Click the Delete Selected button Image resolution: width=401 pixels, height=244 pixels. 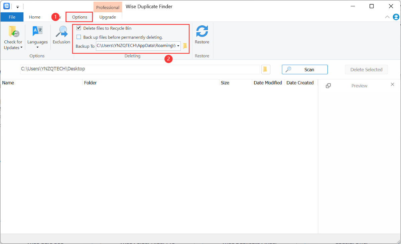[x=366, y=69]
